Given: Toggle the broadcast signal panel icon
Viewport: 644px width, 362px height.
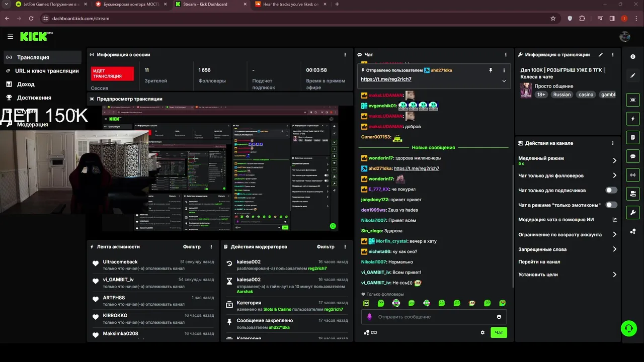Looking at the screenshot, I should tap(633, 175).
